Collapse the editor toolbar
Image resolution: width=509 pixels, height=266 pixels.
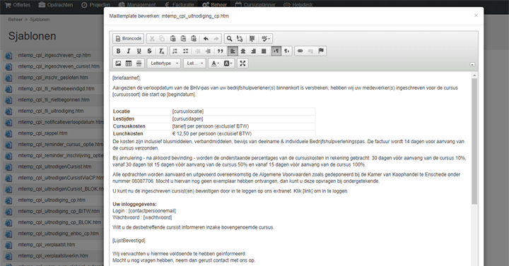tap(472, 64)
